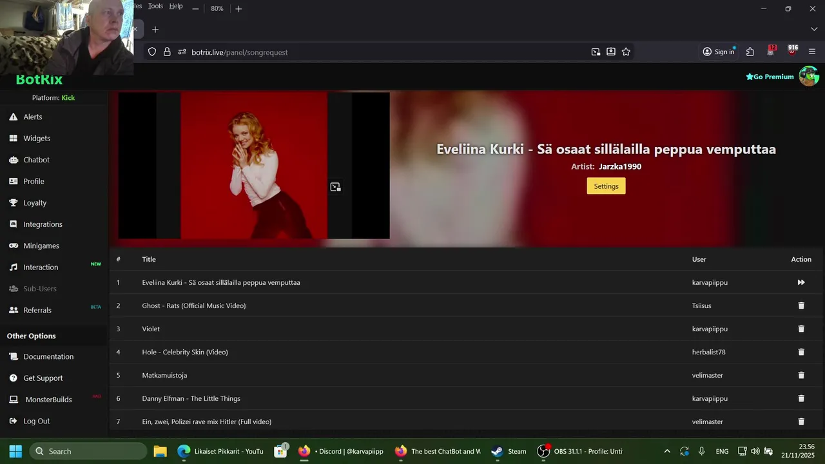
Task: Bookmark this page with the star icon
Action: pyautogui.click(x=626, y=52)
